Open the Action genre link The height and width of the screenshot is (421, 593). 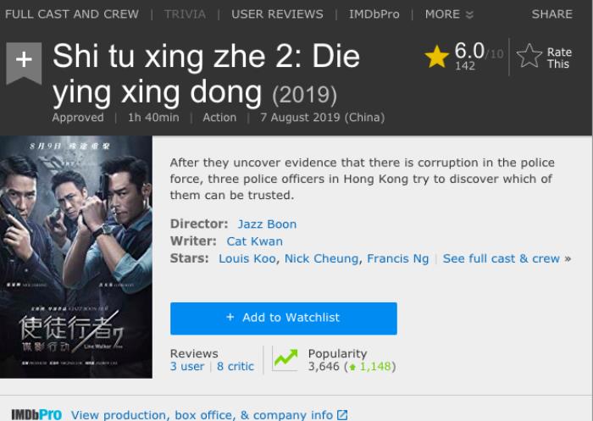(x=219, y=118)
